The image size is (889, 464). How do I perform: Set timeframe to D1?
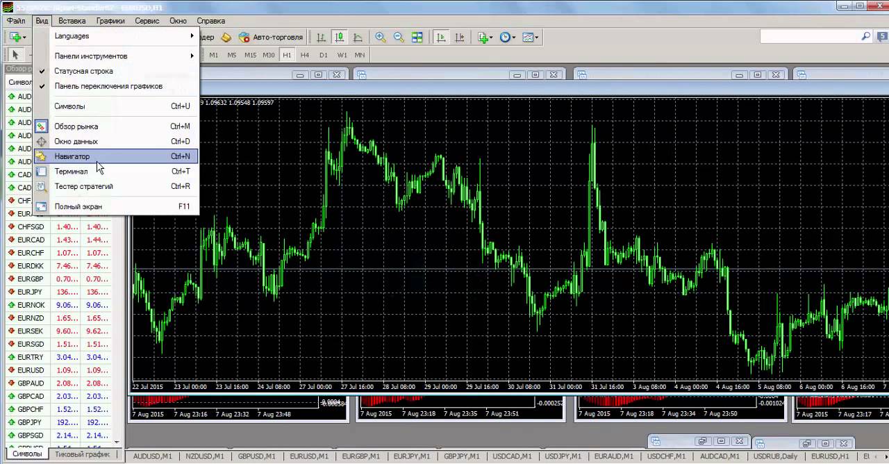324,55
